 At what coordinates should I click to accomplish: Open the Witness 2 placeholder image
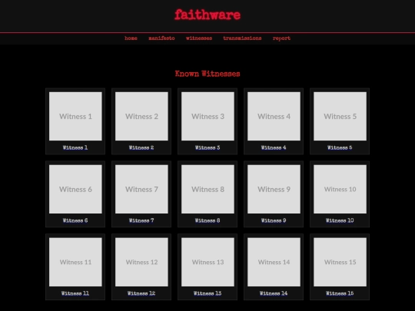coord(141,116)
